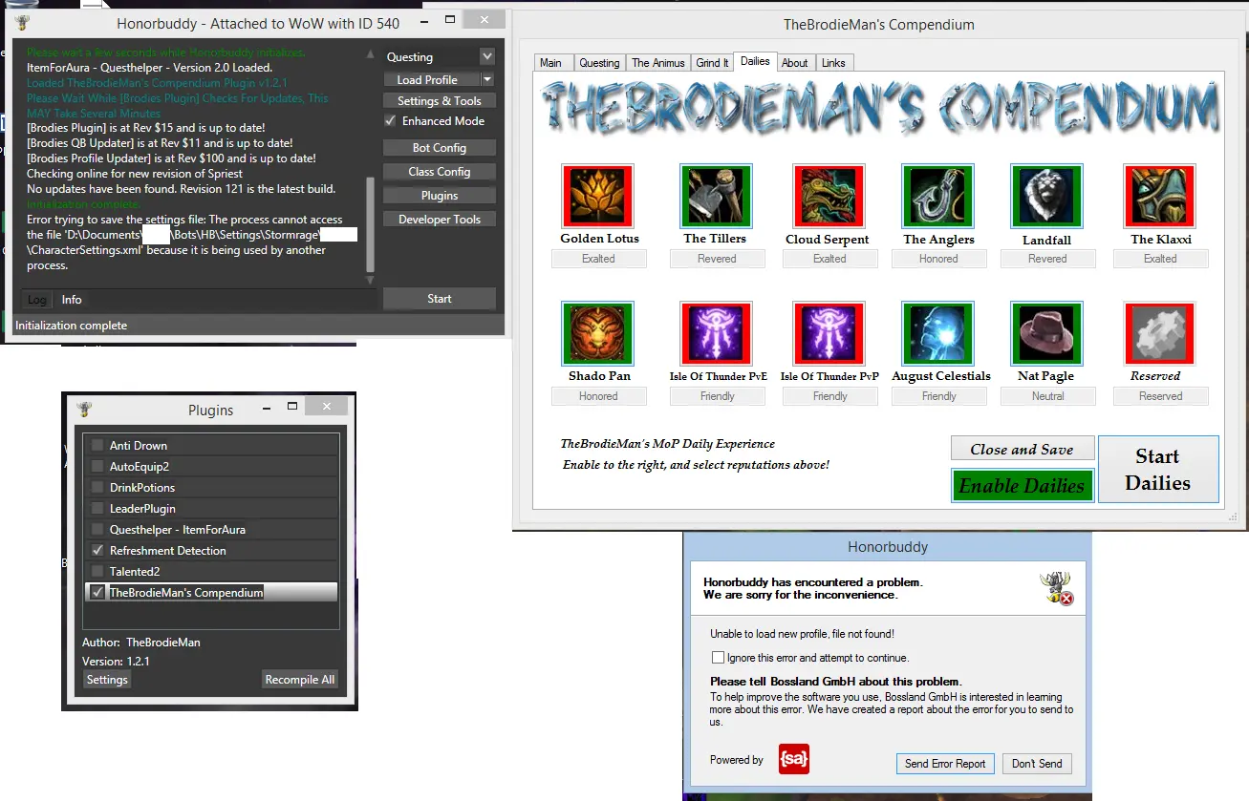Select the Golden Lotus reputation icon

pyautogui.click(x=598, y=196)
